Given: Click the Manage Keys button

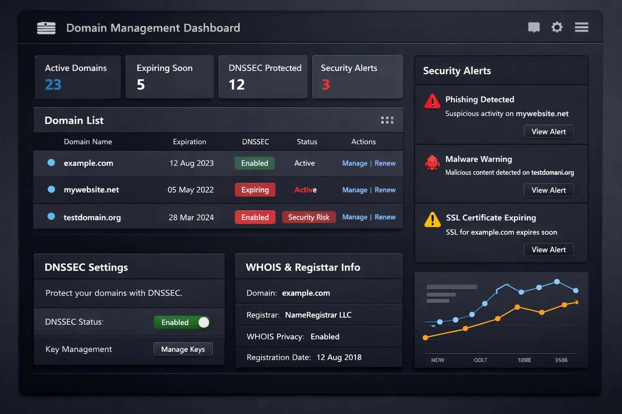Looking at the screenshot, I should pyautogui.click(x=183, y=349).
